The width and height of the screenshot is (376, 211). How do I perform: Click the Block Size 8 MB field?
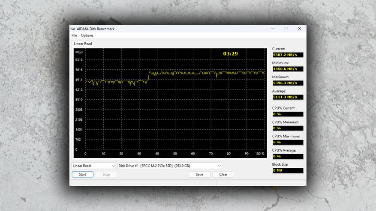(288, 170)
